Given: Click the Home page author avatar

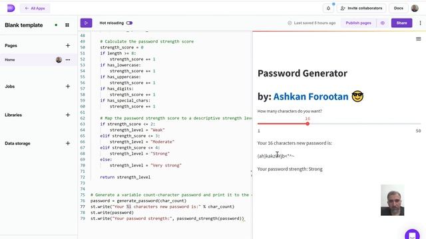Looking at the screenshot, I should tap(59, 60).
